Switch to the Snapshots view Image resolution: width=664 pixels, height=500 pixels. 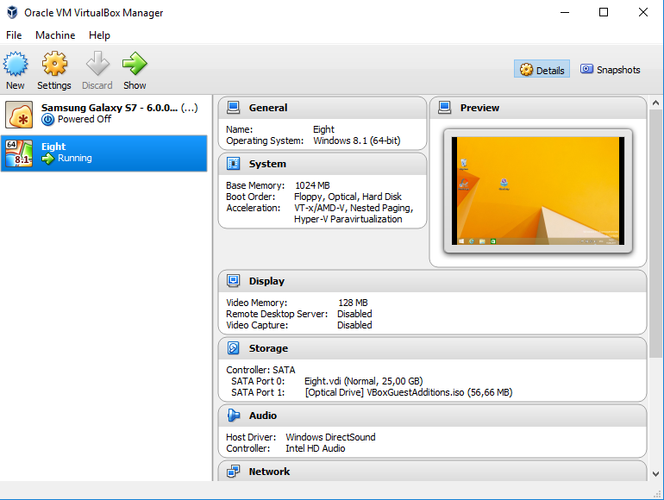610,70
